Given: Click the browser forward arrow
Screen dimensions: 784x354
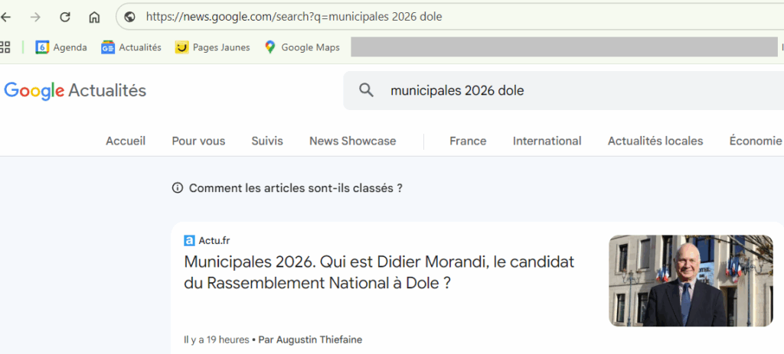Looking at the screenshot, I should click(x=35, y=17).
